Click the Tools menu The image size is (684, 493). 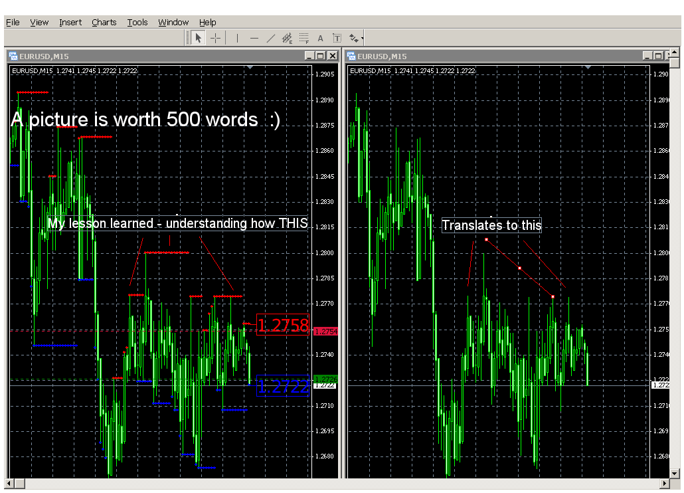click(137, 22)
